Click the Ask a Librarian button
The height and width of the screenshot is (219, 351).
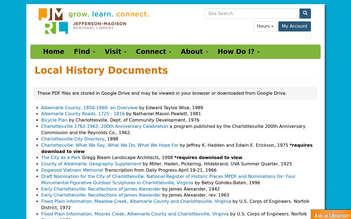331,215
